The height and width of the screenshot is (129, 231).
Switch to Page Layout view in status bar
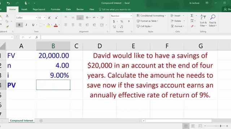193,126
